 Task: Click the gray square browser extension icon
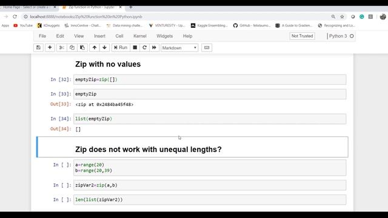pos(370,16)
